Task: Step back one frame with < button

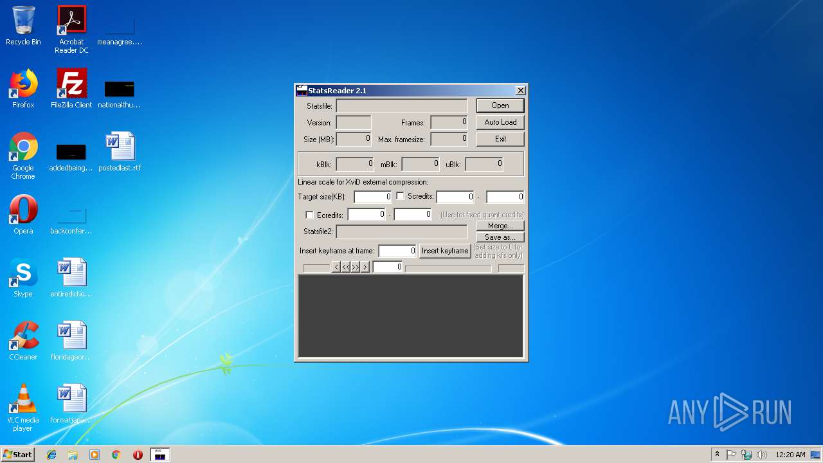Action: point(336,267)
